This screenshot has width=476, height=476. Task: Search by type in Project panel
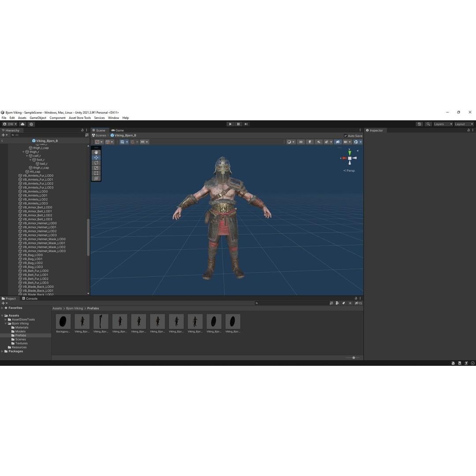coord(337,303)
